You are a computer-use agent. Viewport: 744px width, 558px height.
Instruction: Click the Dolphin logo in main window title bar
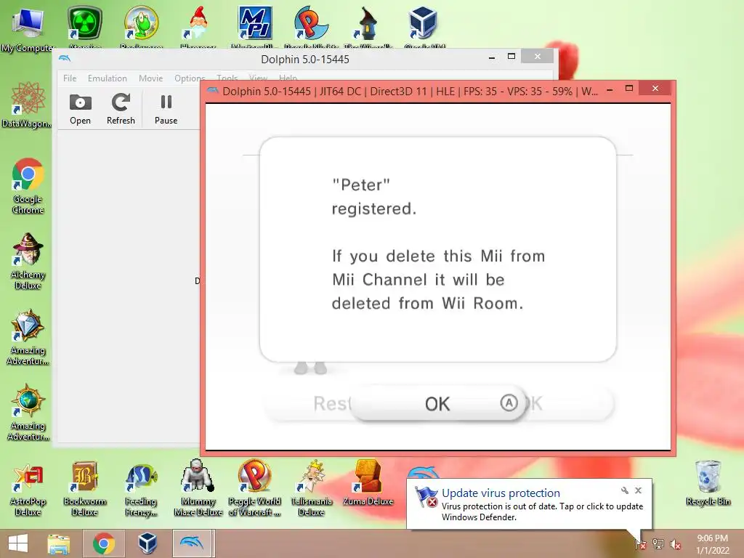(65, 58)
